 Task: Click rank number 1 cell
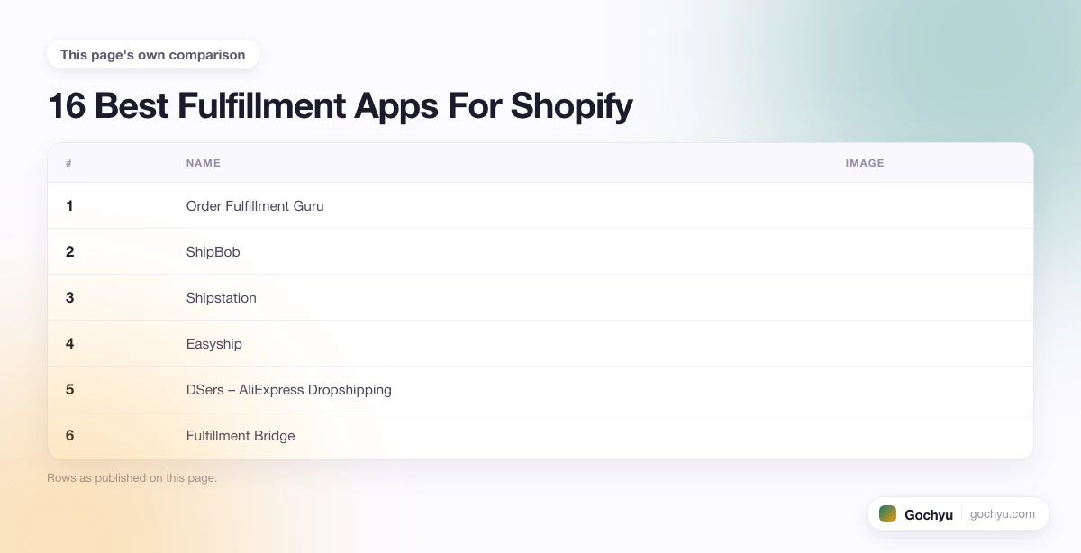(69, 206)
